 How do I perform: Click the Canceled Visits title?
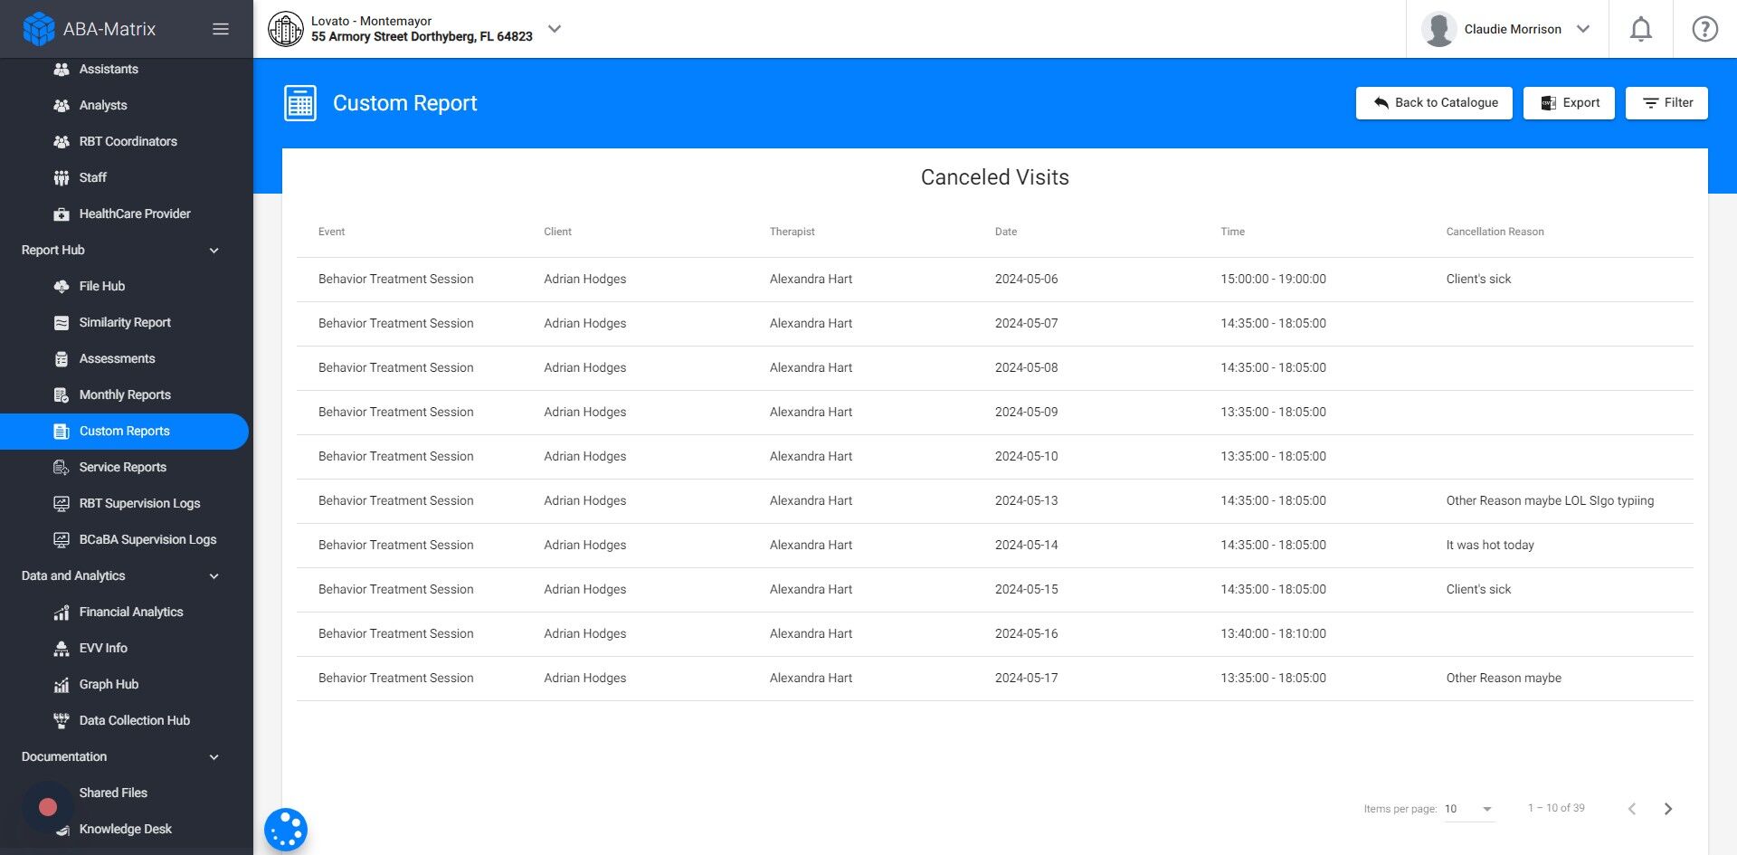[x=995, y=177]
